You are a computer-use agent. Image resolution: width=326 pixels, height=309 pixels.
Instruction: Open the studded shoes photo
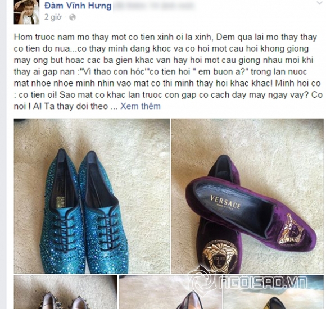click(66, 292)
